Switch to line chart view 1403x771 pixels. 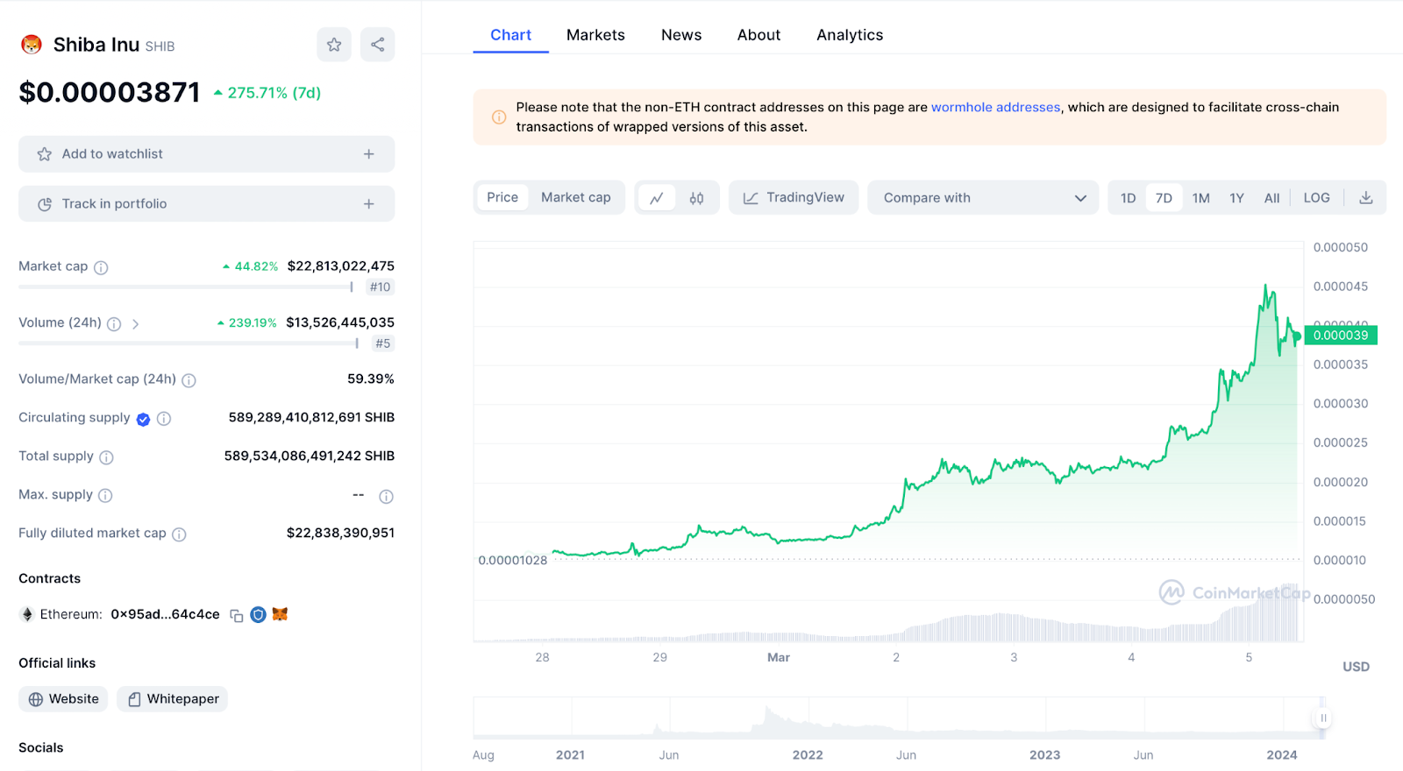click(x=656, y=198)
